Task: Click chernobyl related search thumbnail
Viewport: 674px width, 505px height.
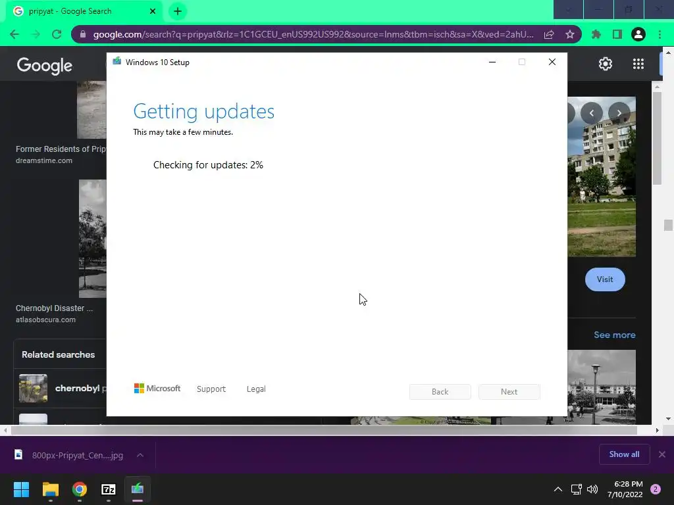Action: [33, 388]
